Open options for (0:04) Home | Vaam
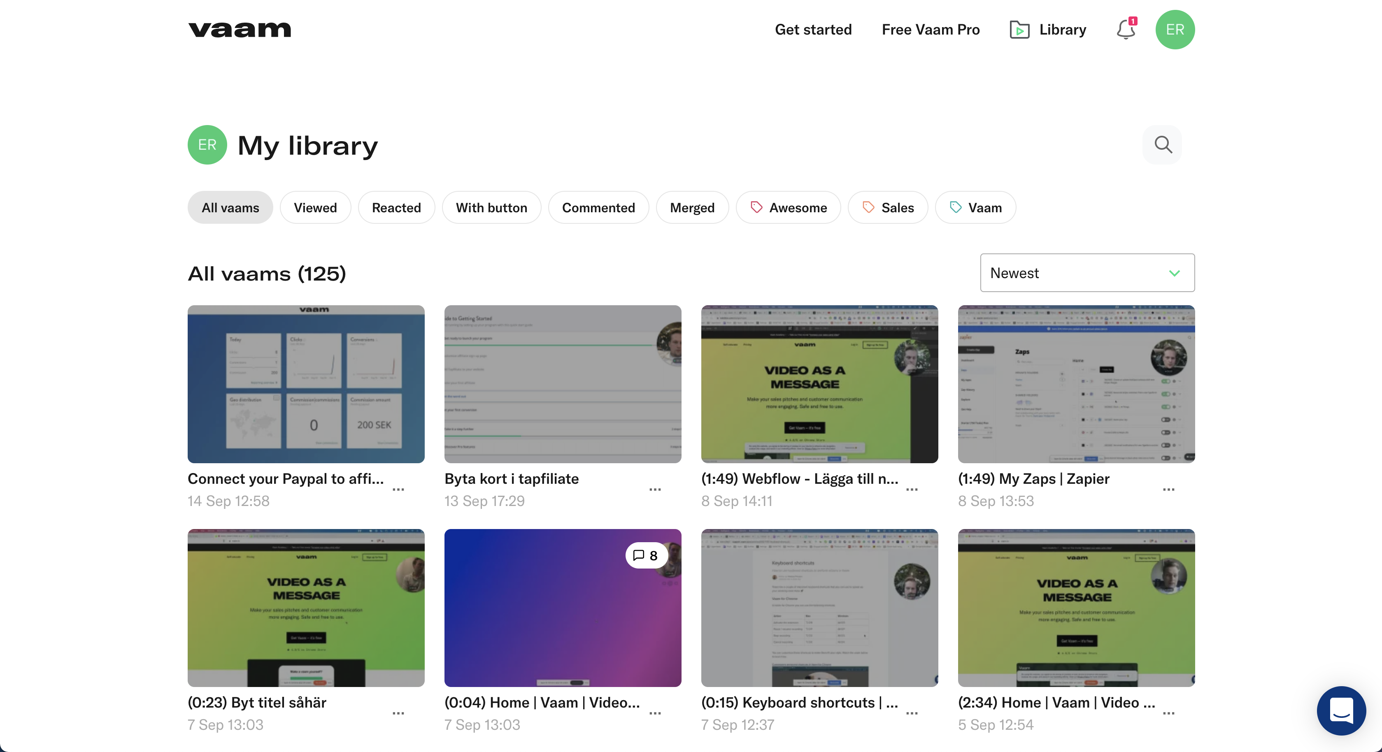This screenshot has width=1382, height=752. pos(655,713)
